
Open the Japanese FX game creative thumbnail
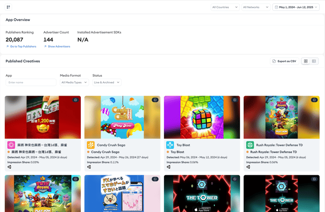pyautogui.click(x=122, y=194)
